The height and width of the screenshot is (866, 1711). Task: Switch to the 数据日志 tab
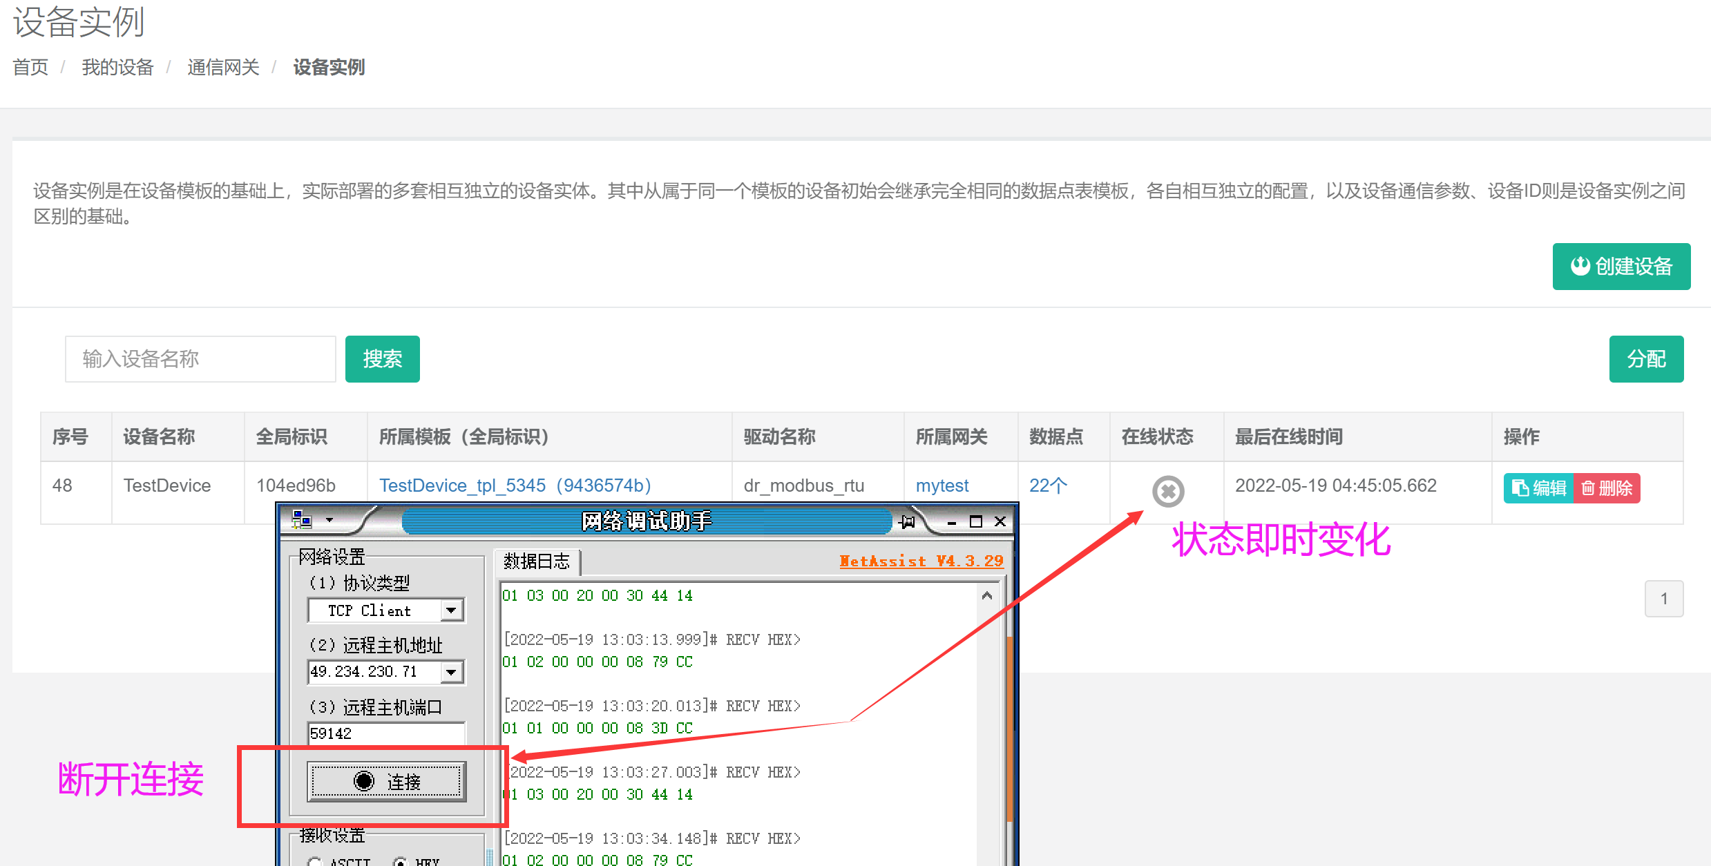pyautogui.click(x=537, y=561)
